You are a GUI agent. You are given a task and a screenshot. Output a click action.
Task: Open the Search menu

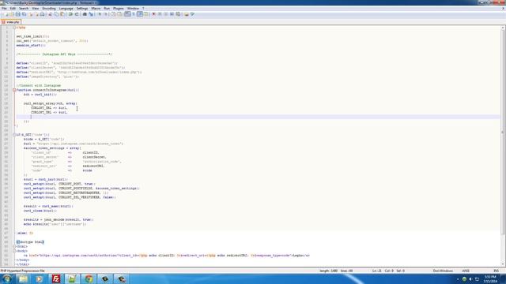point(24,9)
